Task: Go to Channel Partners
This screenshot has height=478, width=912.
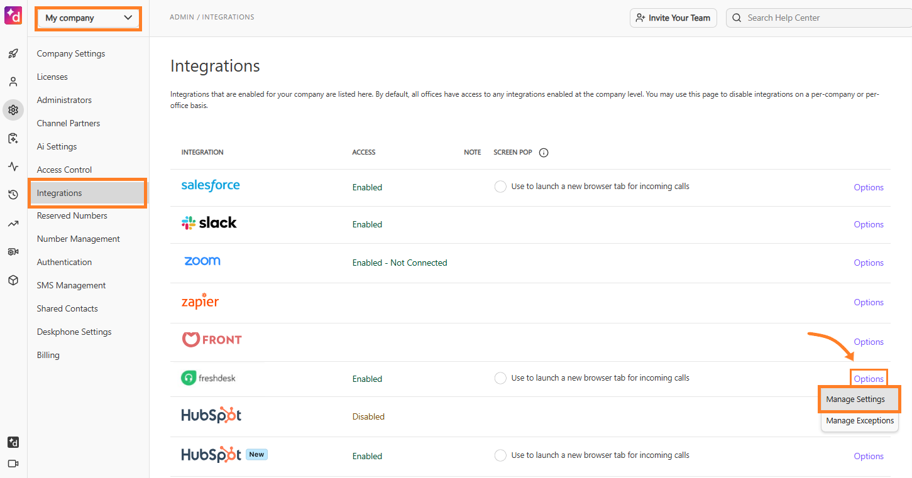Action: (69, 123)
